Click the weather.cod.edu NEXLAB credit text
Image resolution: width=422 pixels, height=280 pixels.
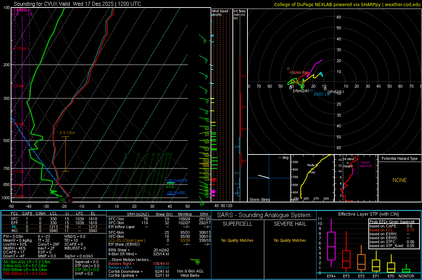347,4
